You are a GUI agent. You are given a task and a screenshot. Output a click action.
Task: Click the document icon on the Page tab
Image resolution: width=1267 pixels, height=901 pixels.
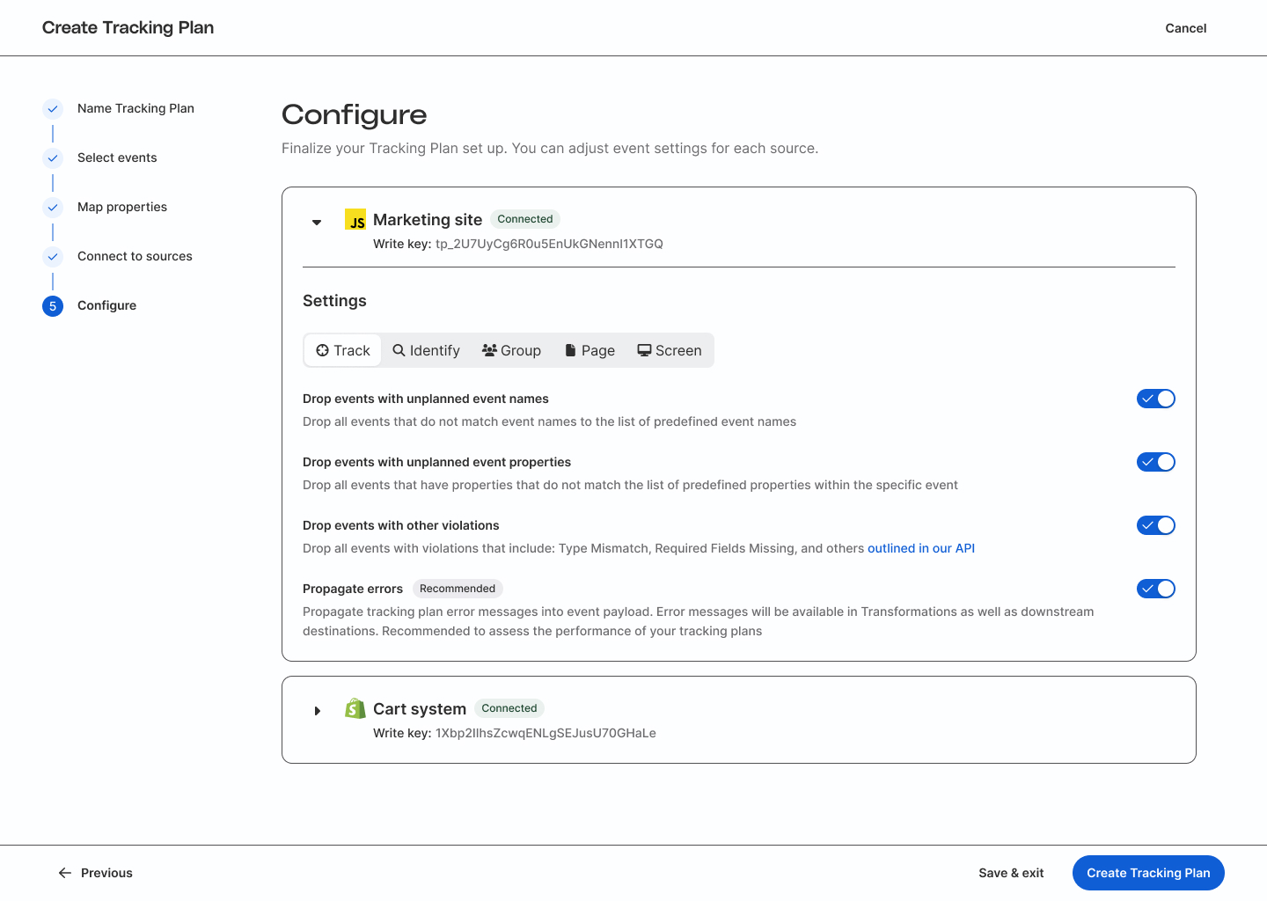(x=572, y=349)
